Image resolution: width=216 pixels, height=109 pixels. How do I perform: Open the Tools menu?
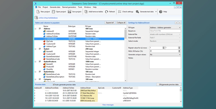80,7
